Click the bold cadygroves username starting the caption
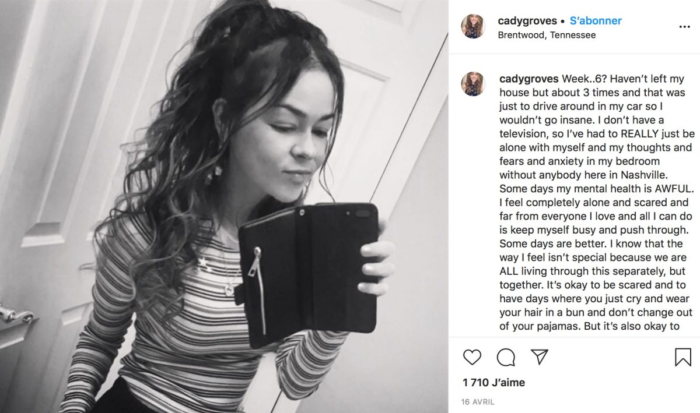This screenshot has width=700, height=413. [x=529, y=79]
